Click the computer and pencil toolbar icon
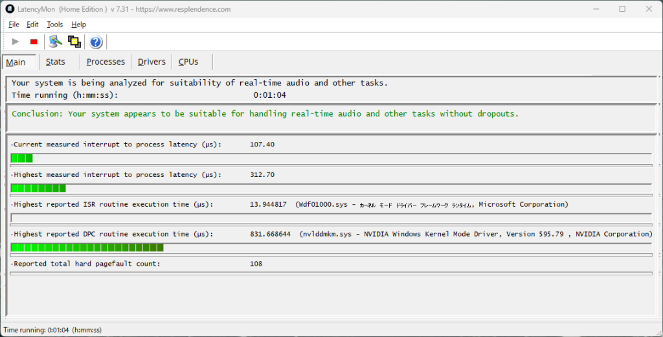The image size is (663, 337). [56, 42]
